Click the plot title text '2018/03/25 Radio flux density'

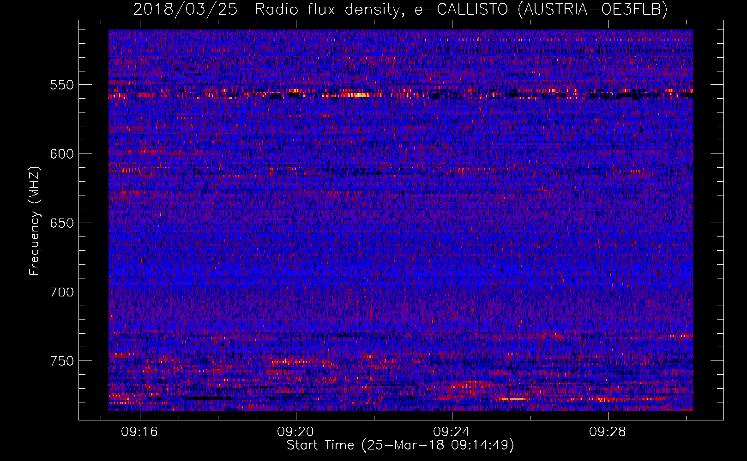(266, 9)
